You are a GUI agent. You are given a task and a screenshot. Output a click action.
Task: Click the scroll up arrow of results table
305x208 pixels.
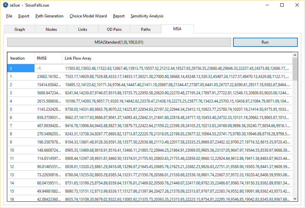(x=295, y=55)
